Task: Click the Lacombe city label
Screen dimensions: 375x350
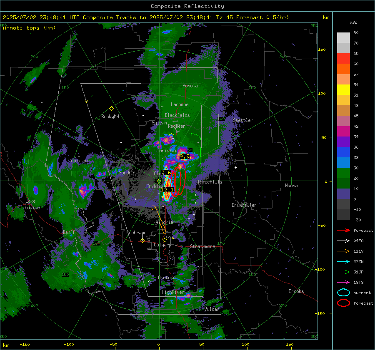Action: click(180, 104)
